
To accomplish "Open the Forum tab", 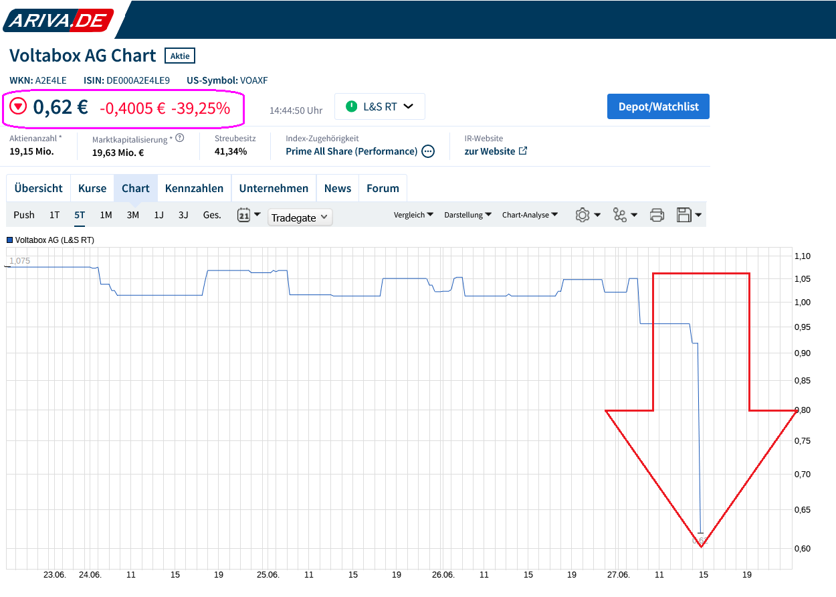I will (x=383, y=188).
